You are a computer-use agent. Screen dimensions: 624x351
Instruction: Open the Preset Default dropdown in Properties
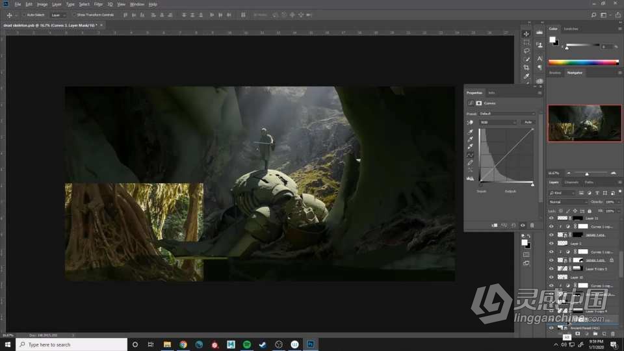[x=506, y=114]
